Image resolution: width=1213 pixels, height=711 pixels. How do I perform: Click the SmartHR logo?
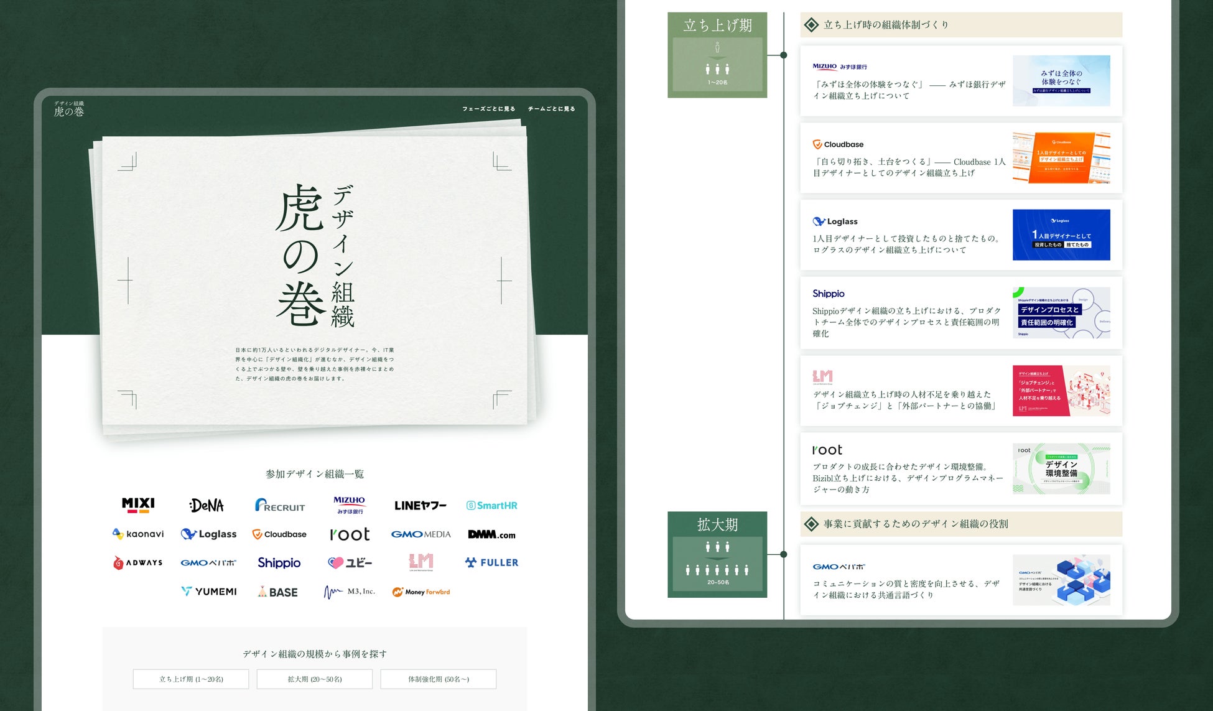(491, 505)
